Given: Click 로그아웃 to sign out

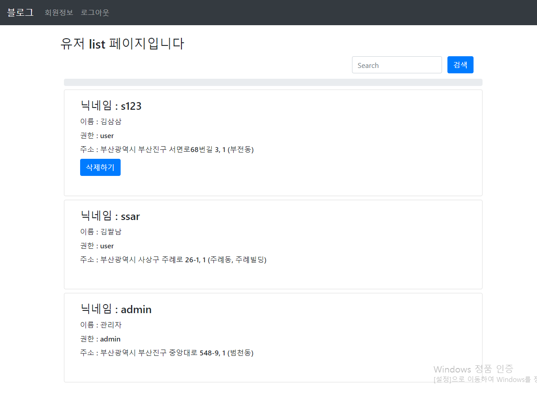Looking at the screenshot, I should [95, 13].
